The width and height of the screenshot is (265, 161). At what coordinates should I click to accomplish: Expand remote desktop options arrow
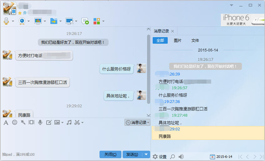tap(76, 21)
